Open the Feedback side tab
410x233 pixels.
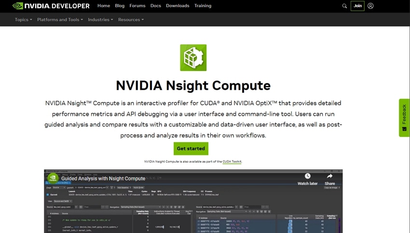404,118
